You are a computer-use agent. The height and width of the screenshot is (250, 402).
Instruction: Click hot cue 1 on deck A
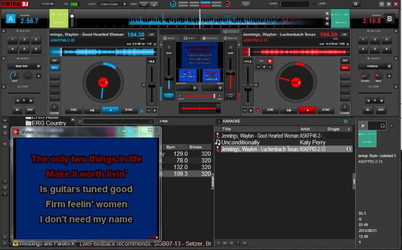13,40
